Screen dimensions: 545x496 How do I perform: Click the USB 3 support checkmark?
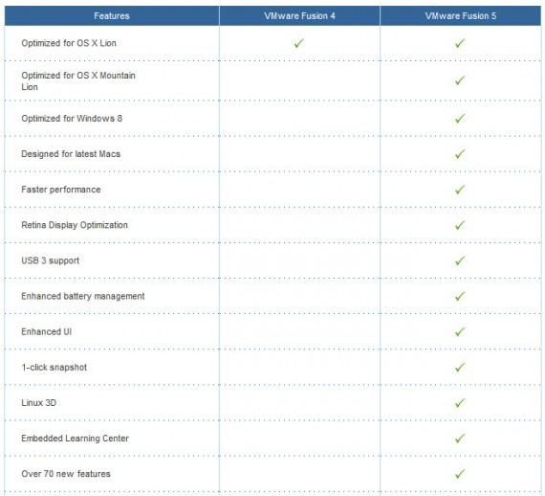click(x=460, y=260)
